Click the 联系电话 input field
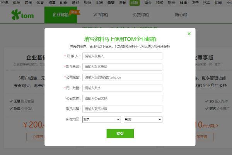This screenshot has width=232, height=155. click(x=122, y=67)
